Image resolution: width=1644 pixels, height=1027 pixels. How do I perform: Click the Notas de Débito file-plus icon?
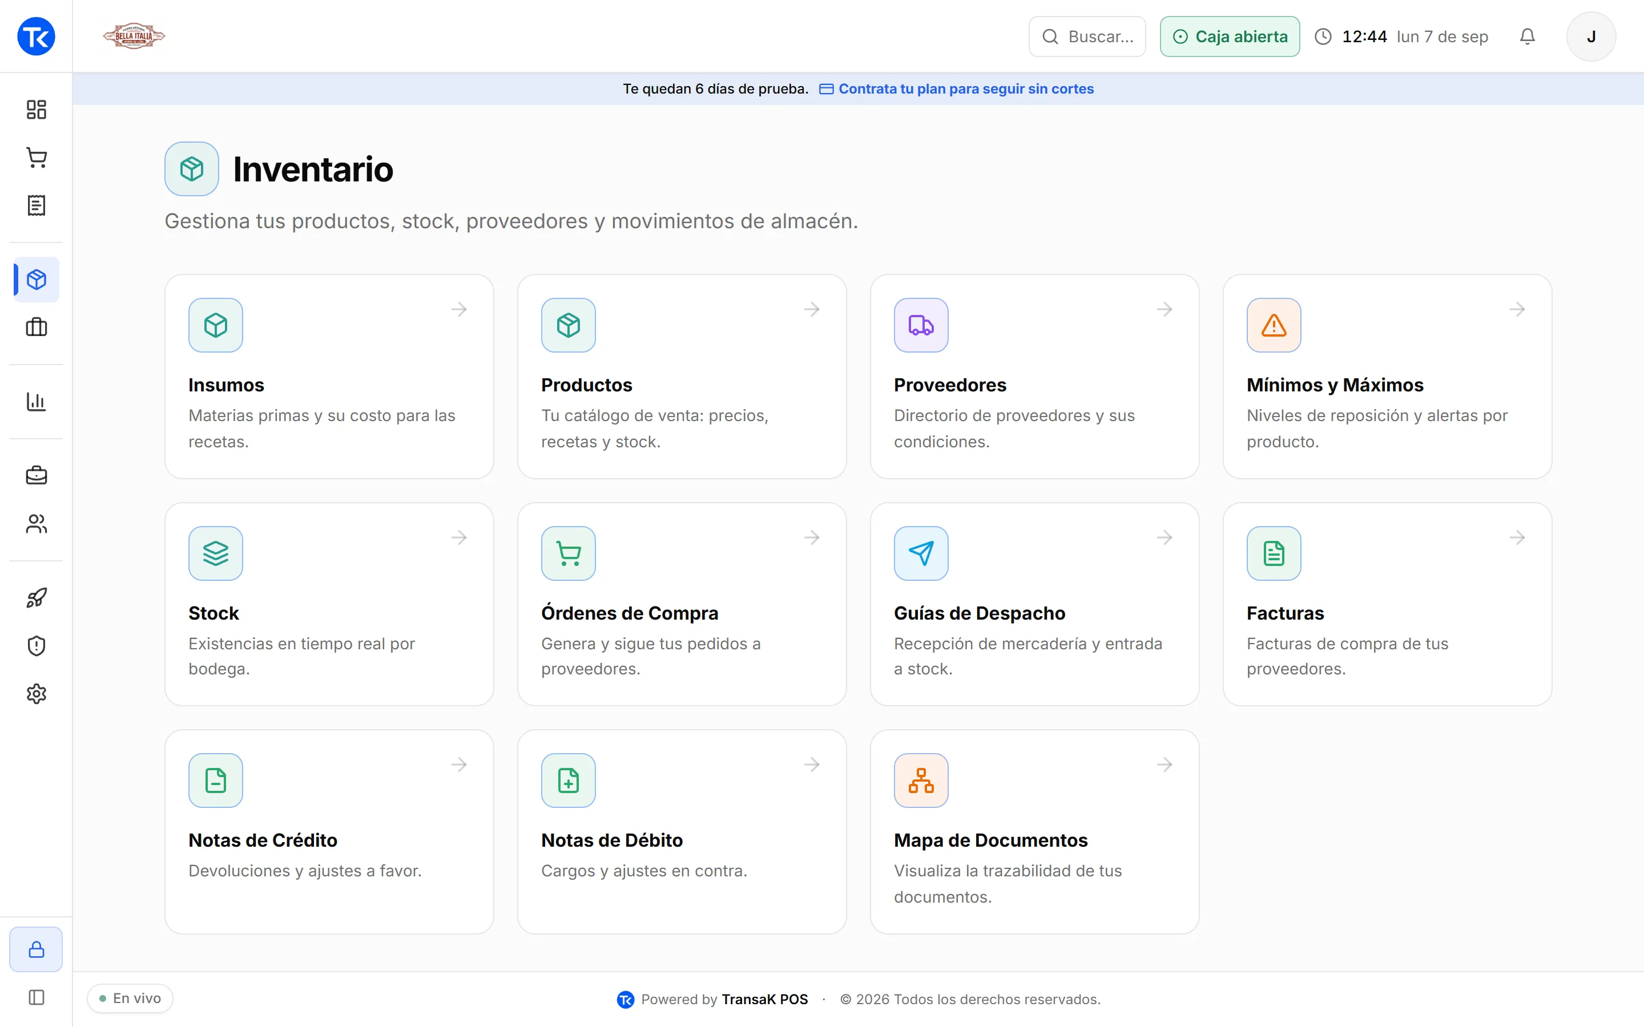569,781
